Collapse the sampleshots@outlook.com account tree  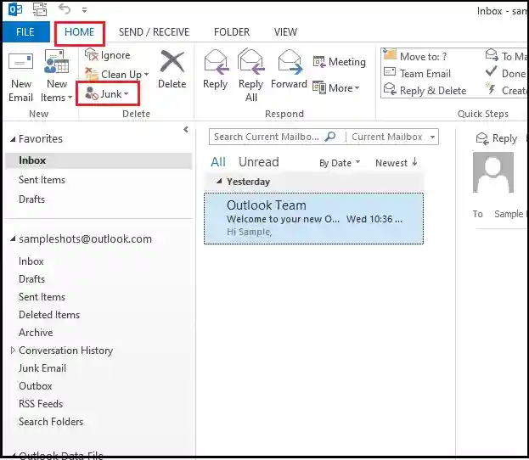pyautogui.click(x=13, y=239)
